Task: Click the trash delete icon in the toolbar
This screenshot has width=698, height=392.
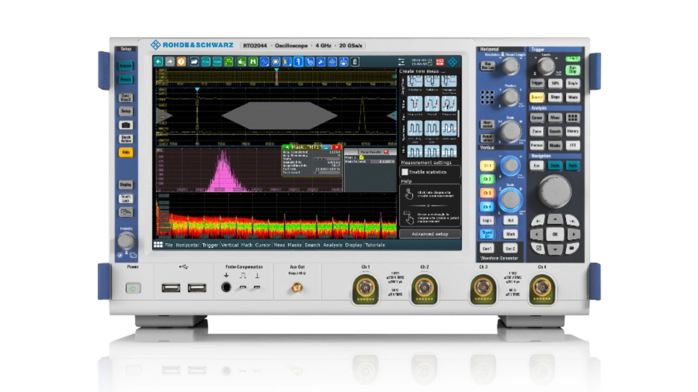Action: coord(355,62)
